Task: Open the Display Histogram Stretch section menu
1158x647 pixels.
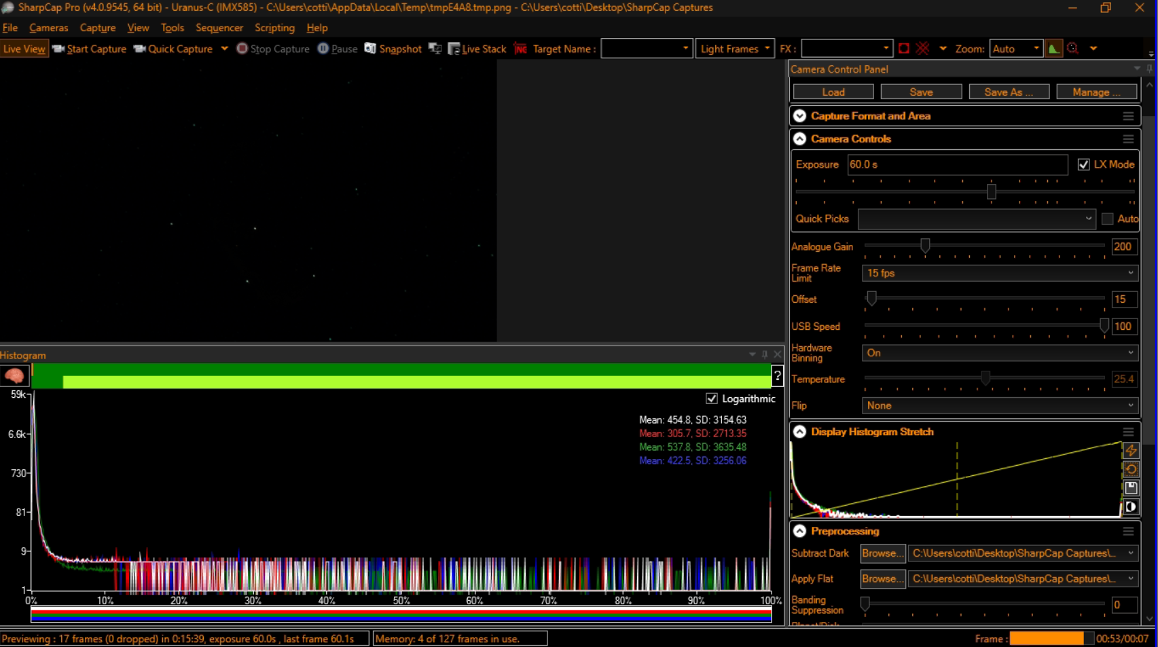Action: tap(1128, 432)
